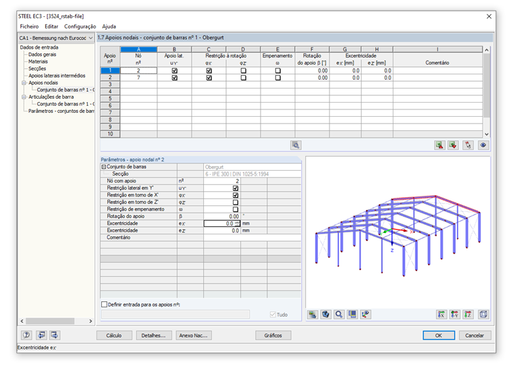Toggle φX rotation restraint for support row 1
The width and height of the screenshot is (513, 366).
point(209,71)
